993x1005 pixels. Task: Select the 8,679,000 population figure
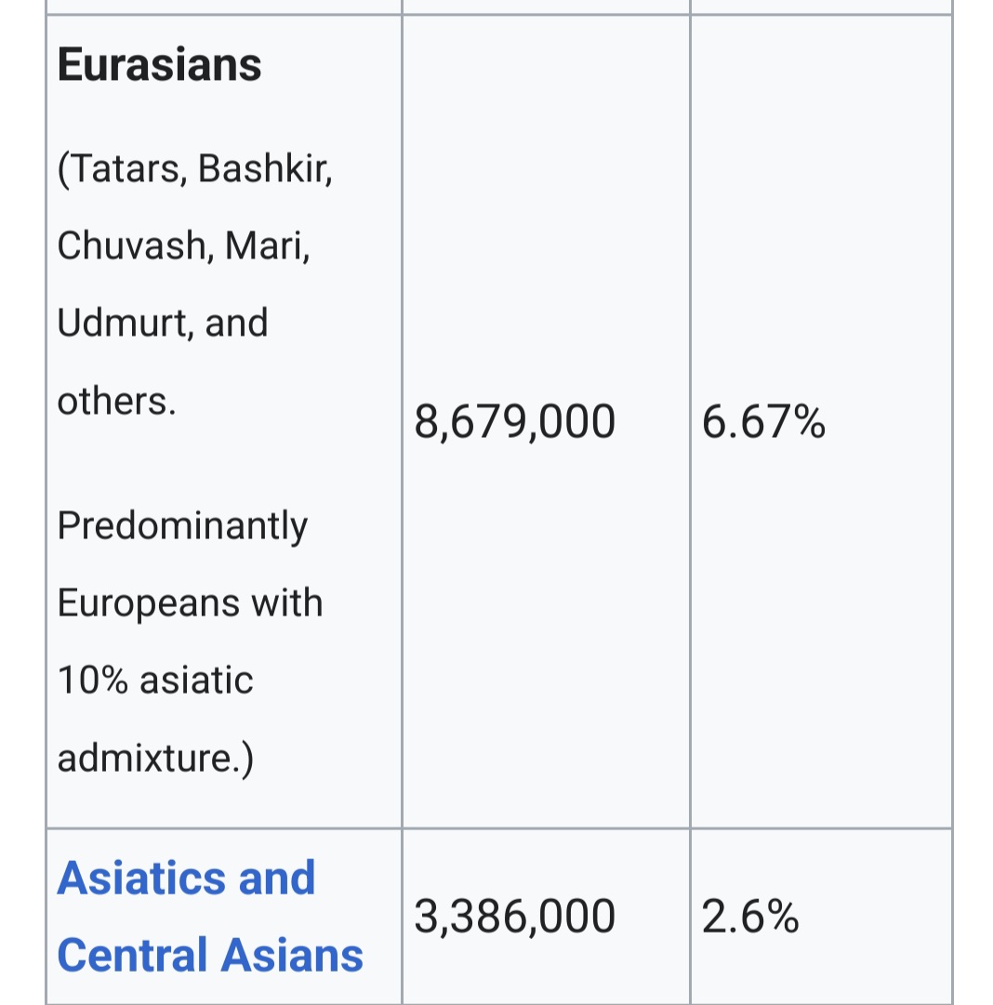515,422
